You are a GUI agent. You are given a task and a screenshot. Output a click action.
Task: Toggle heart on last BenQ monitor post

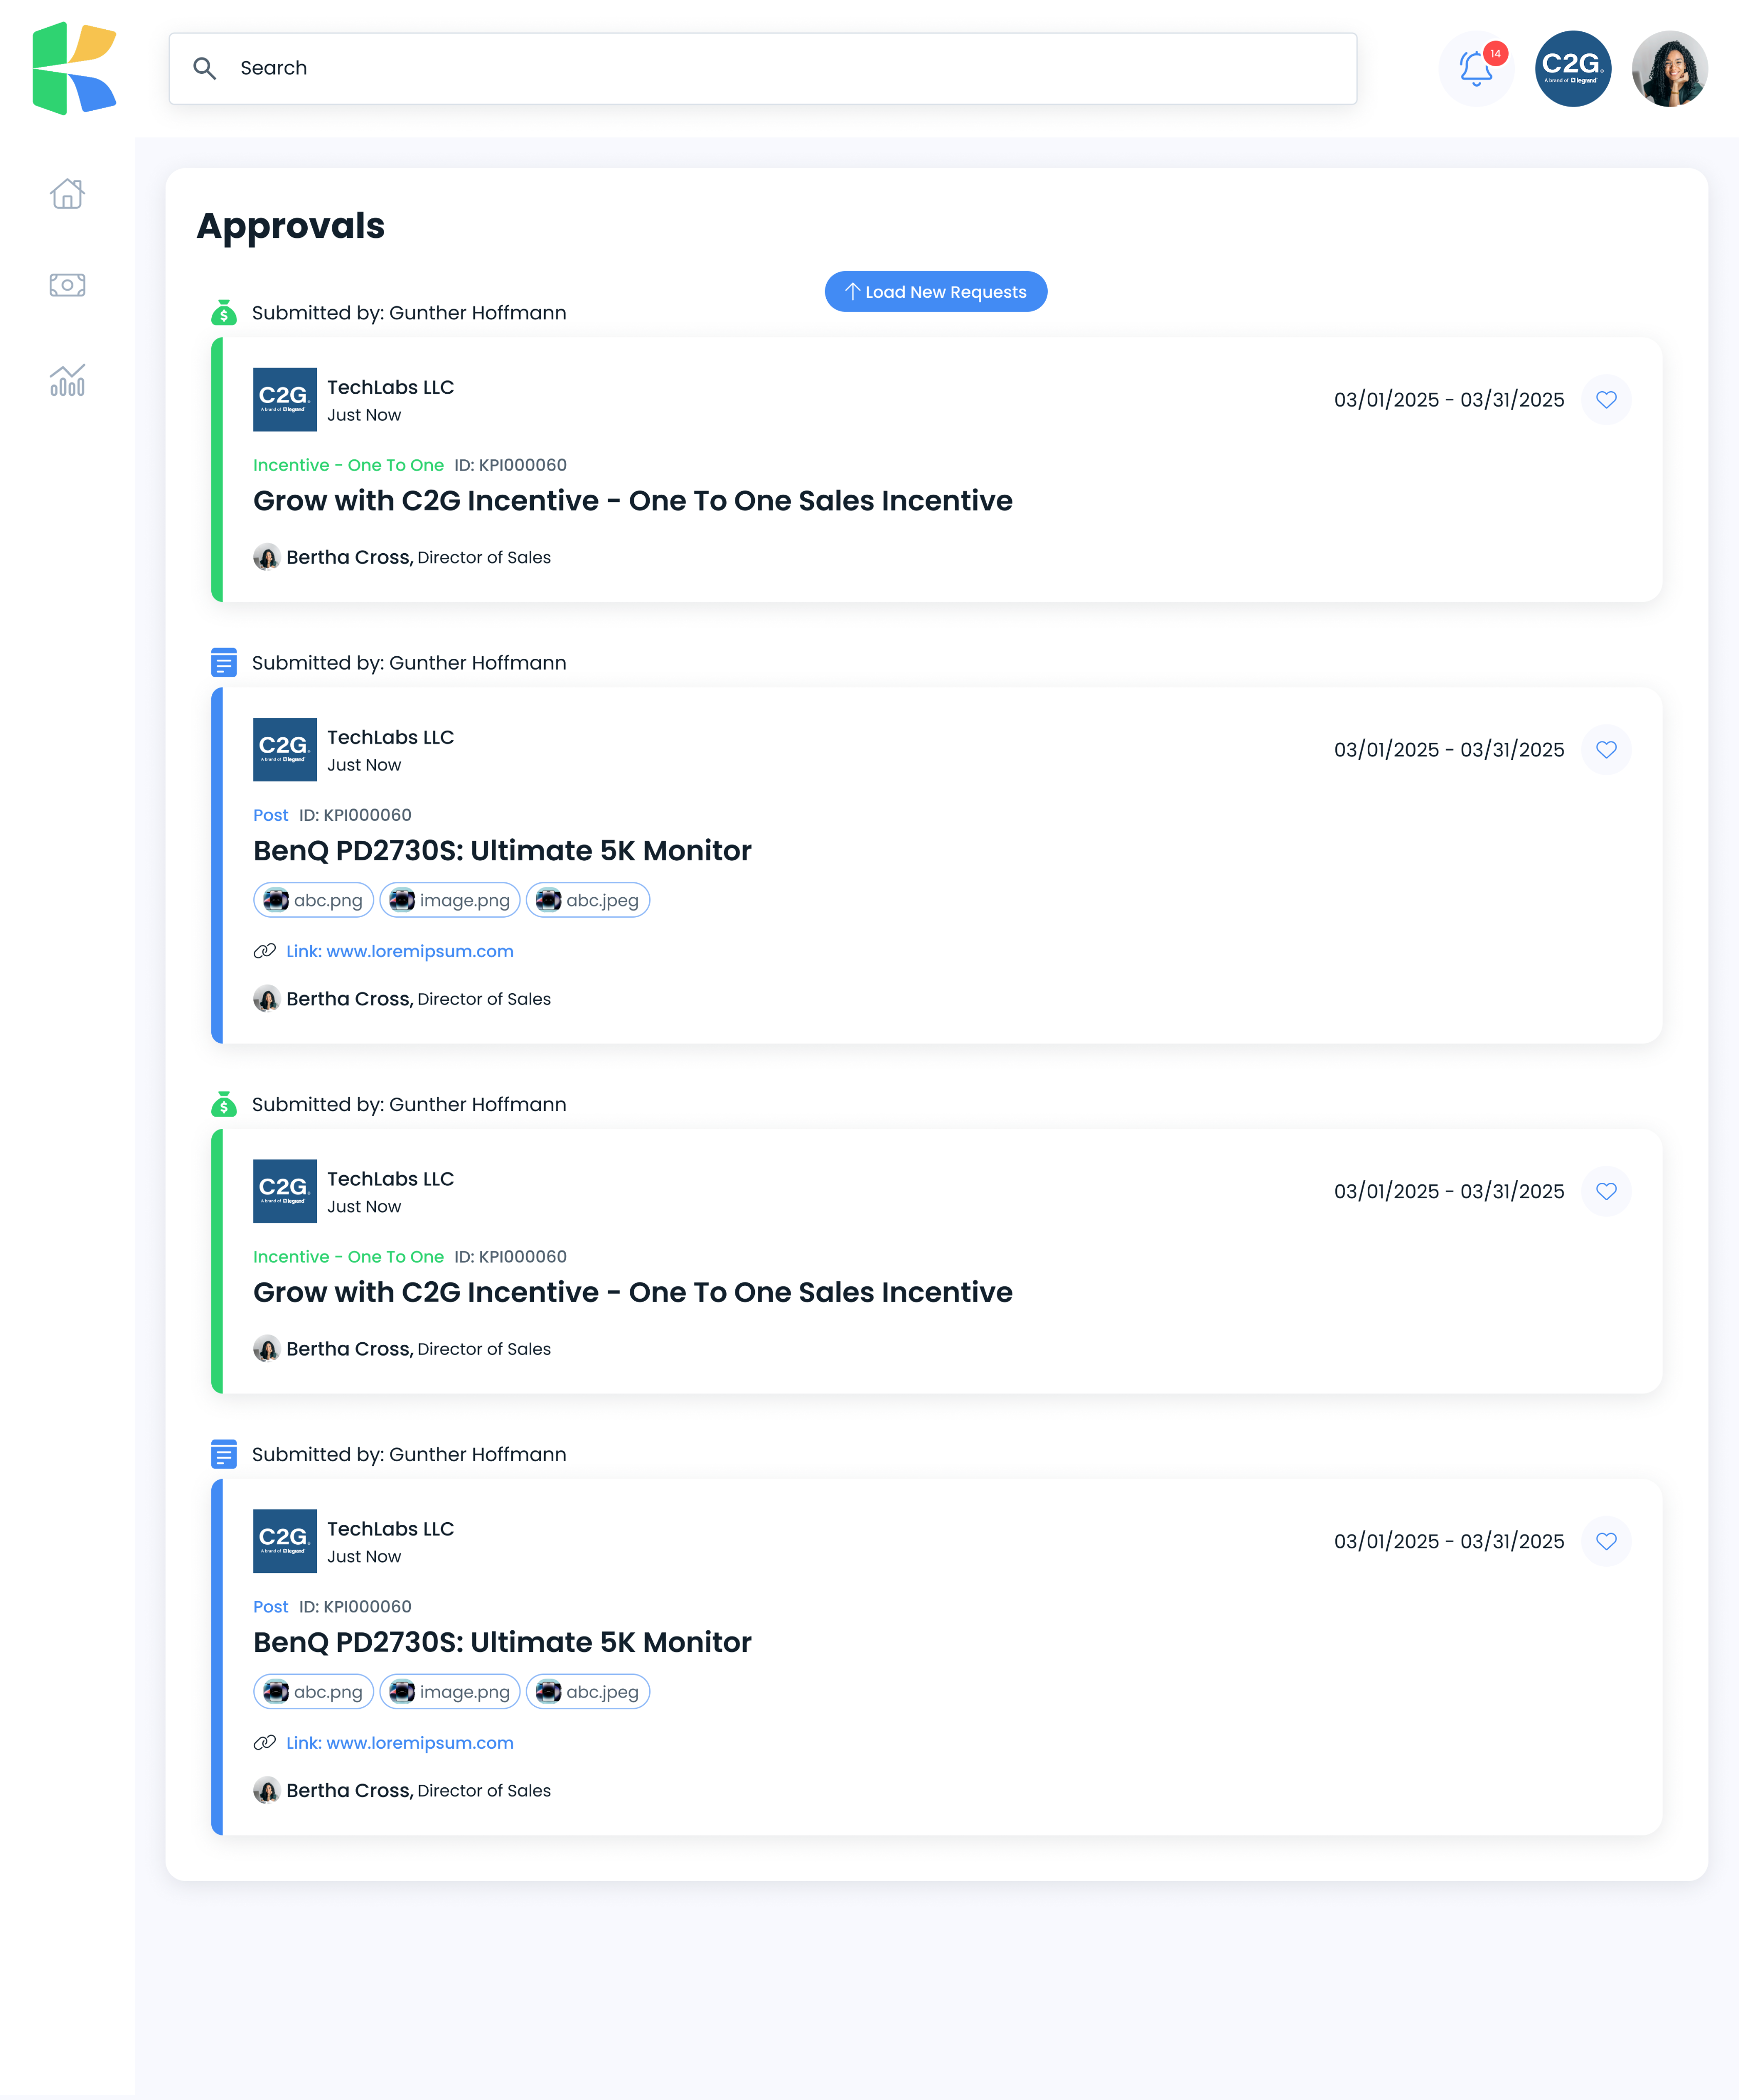[x=1606, y=1541]
